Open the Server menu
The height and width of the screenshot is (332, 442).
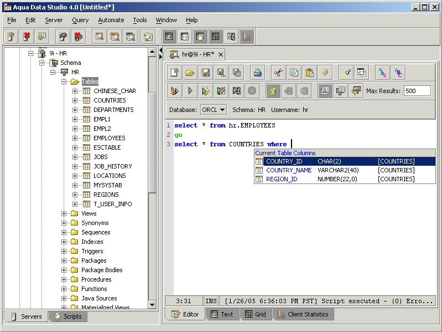[54, 20]
